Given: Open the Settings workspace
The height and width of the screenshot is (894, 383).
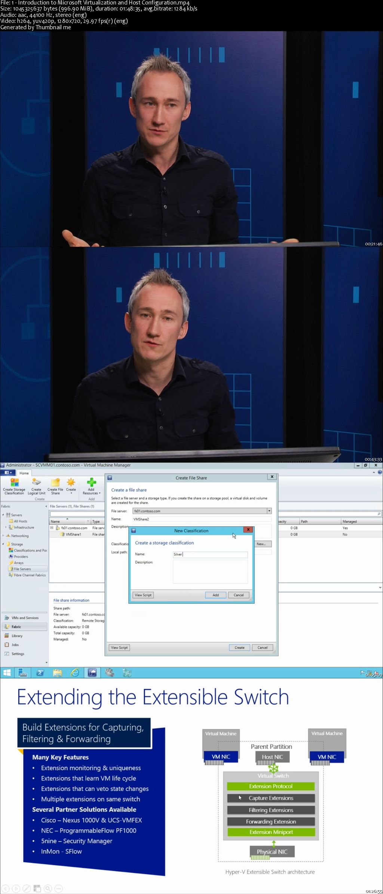Looking at the screenshot, I should [x=24, y=654].
